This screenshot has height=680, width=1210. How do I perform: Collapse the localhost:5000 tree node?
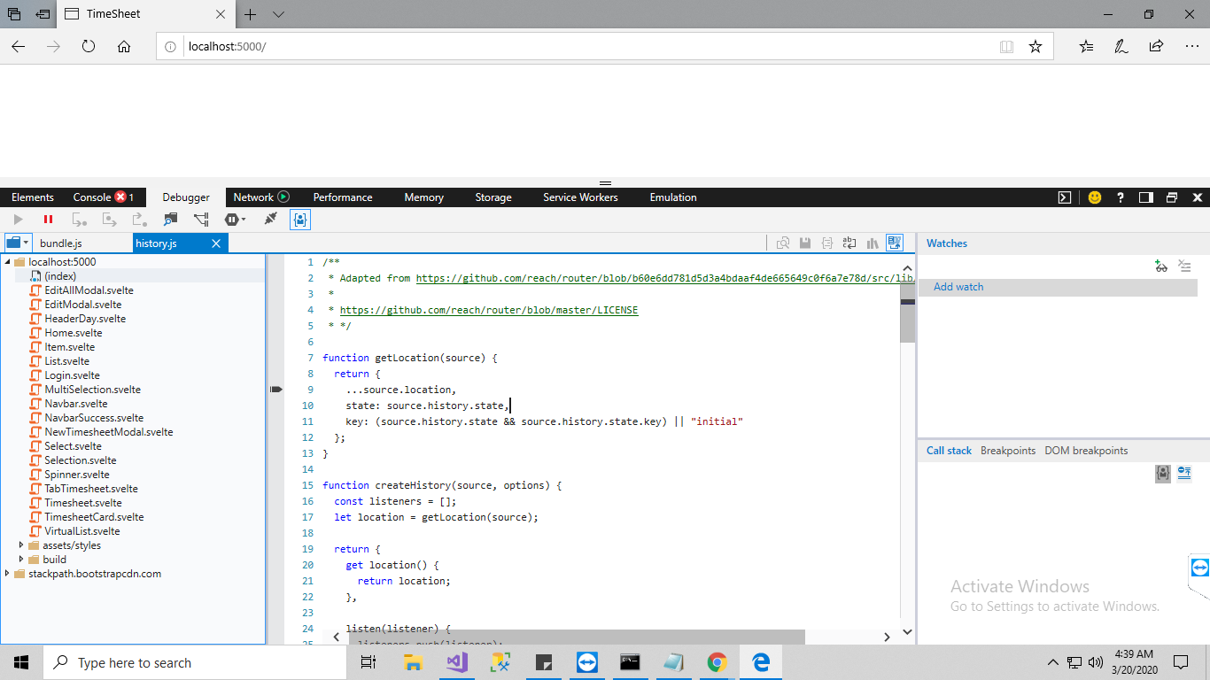[7, 261]
